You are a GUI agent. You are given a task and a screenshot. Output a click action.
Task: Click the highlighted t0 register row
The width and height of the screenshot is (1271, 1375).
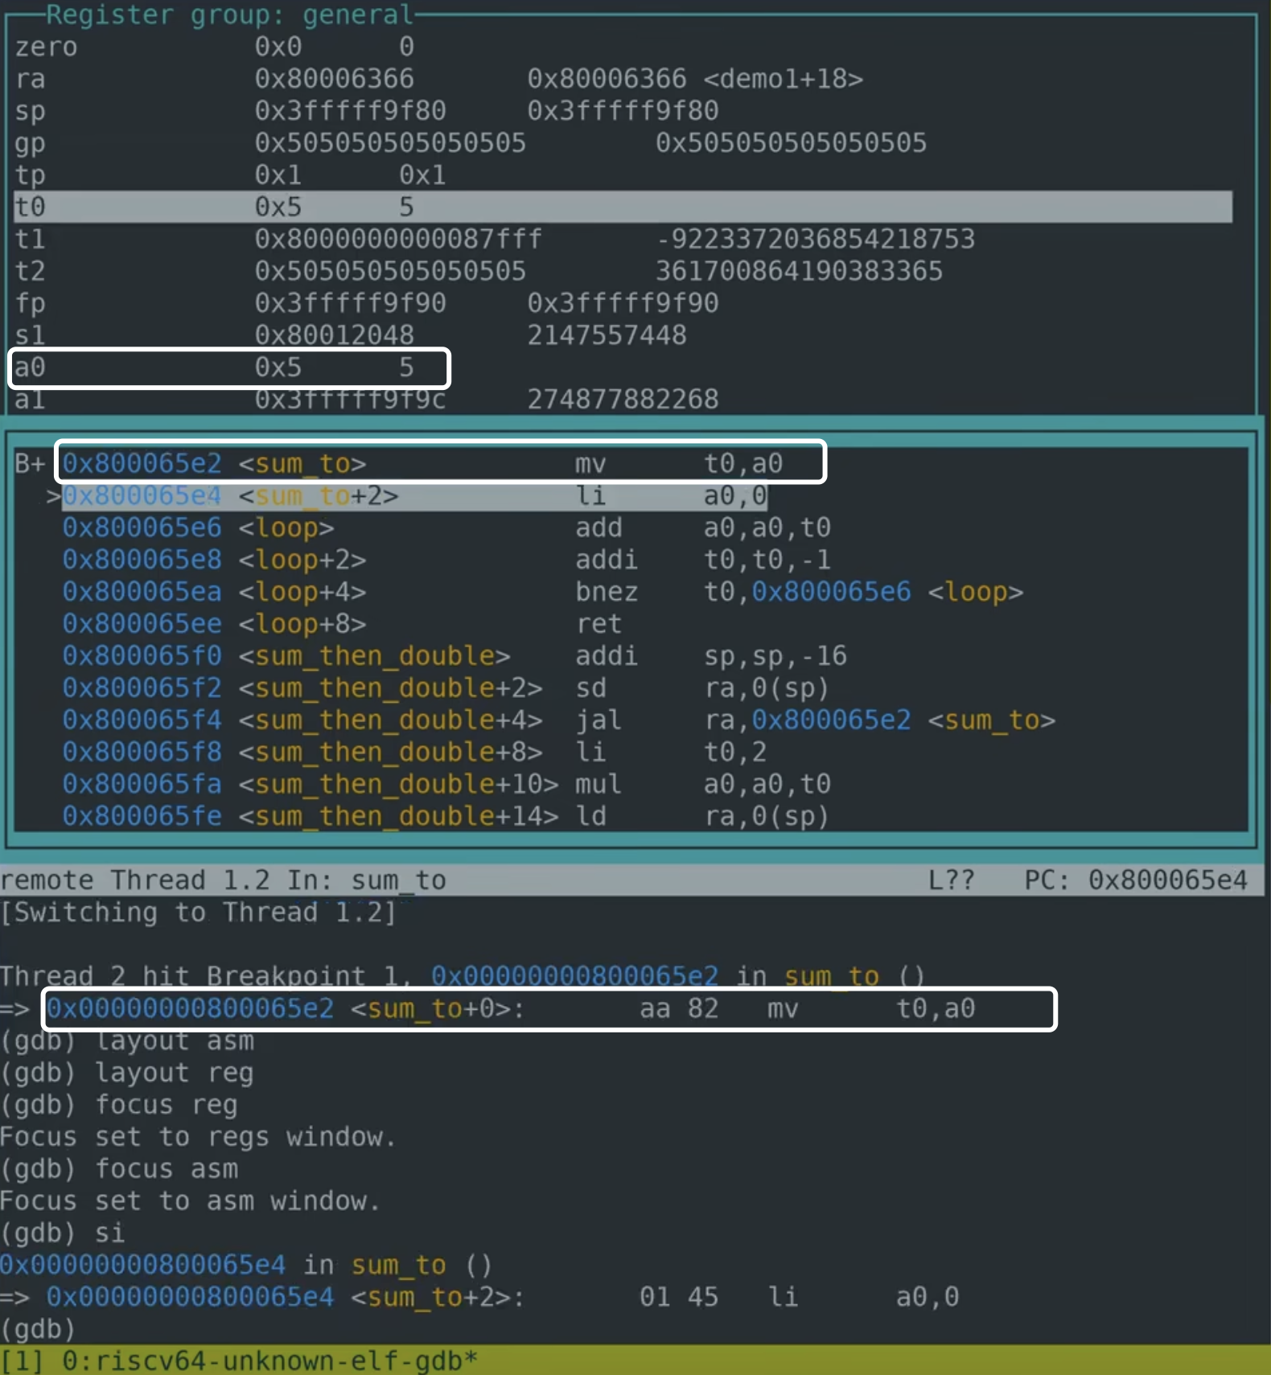click(x=623, y=207)
